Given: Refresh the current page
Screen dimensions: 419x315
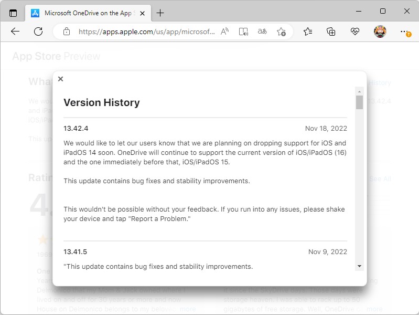Looking at the screenshot, I should click(x=38, y=31).
